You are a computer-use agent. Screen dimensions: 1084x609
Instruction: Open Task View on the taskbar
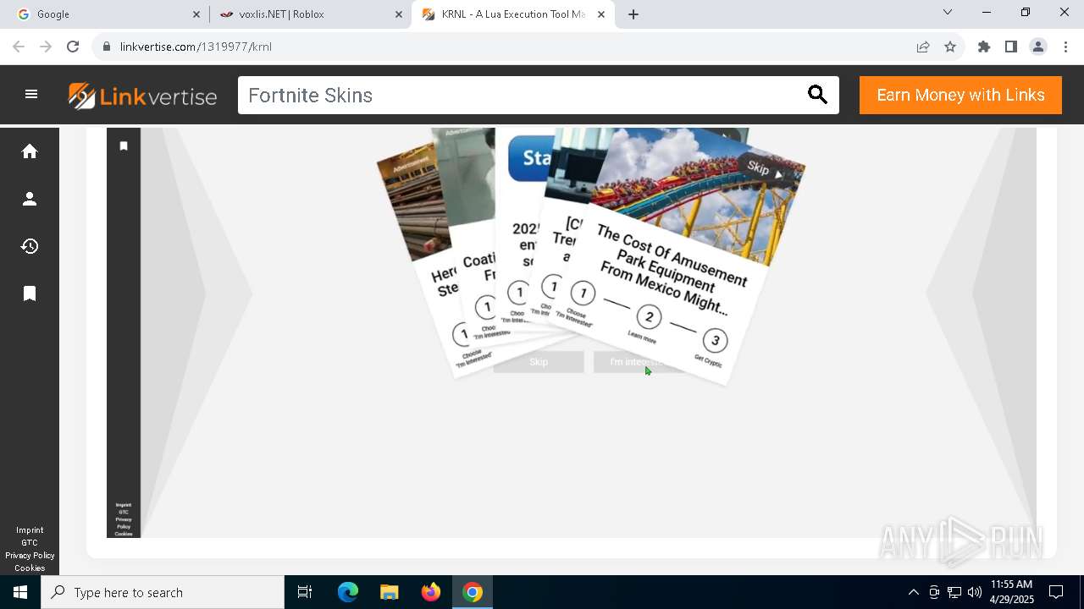point(305,592)
